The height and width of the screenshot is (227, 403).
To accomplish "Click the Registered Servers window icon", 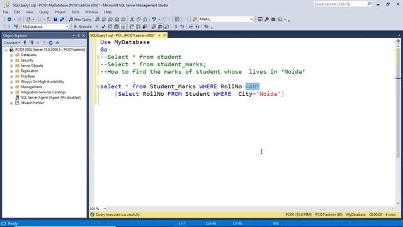I will 260,20.
